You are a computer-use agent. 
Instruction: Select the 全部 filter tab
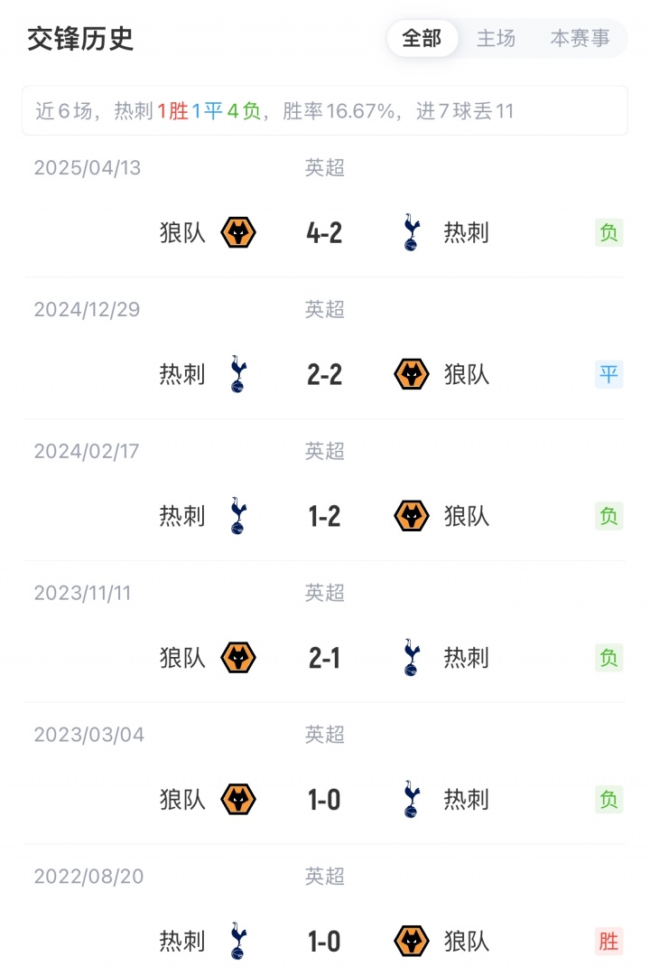tap(422, 39)
